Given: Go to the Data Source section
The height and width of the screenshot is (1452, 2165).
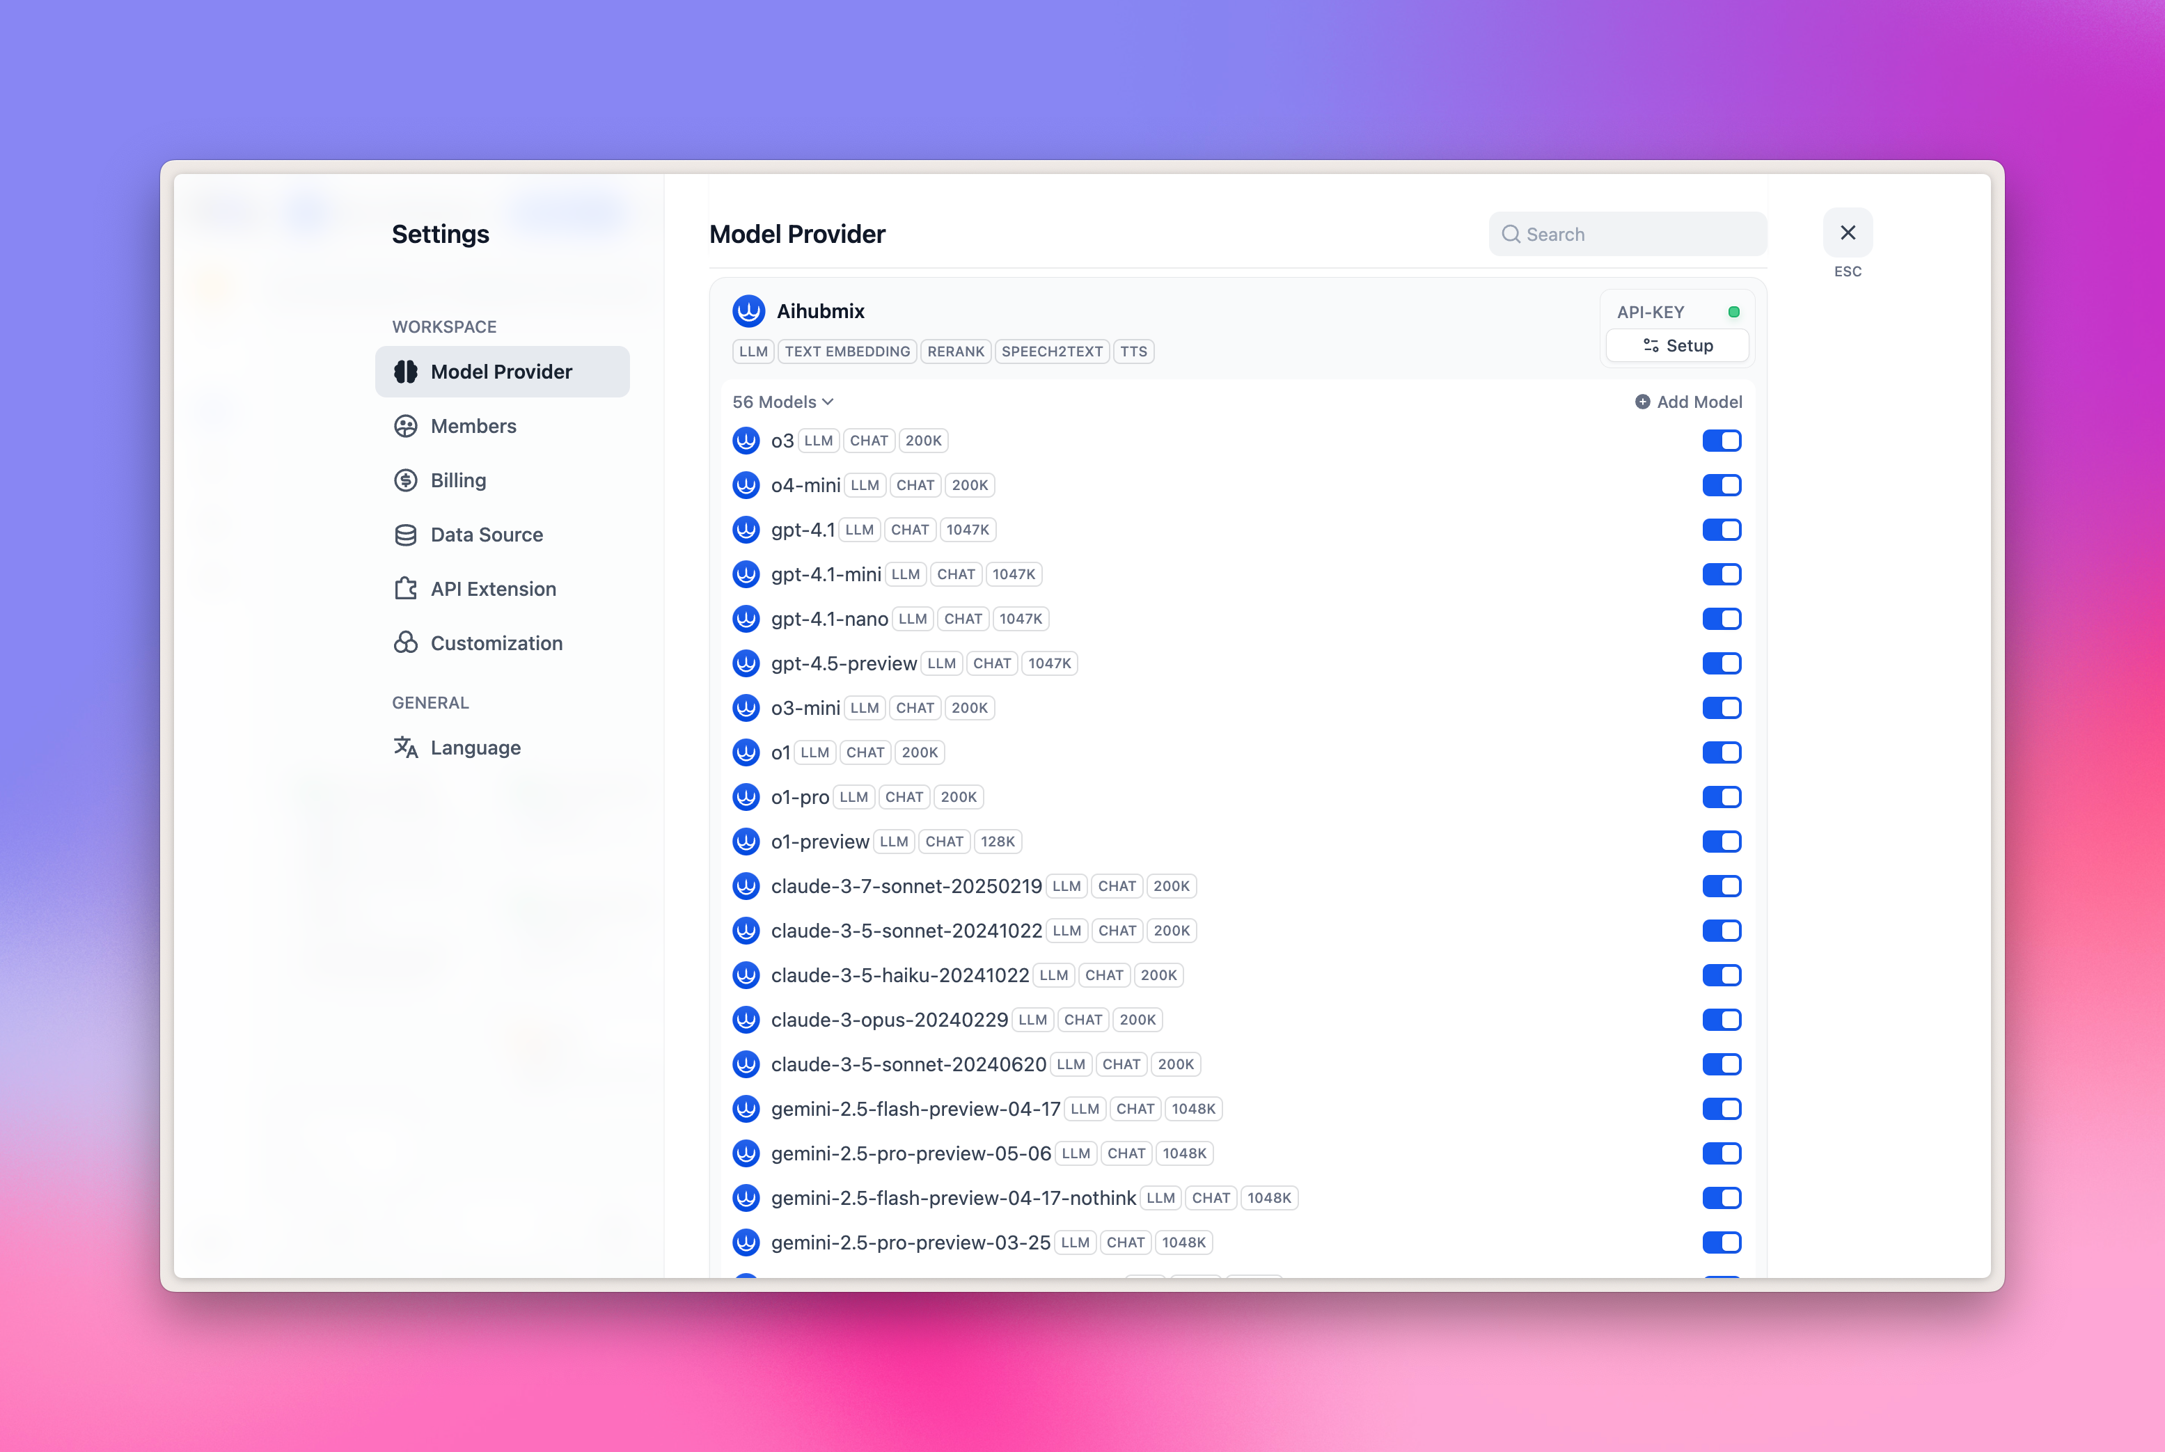Looking at the screenshot, I should click(x=486, y=535).
